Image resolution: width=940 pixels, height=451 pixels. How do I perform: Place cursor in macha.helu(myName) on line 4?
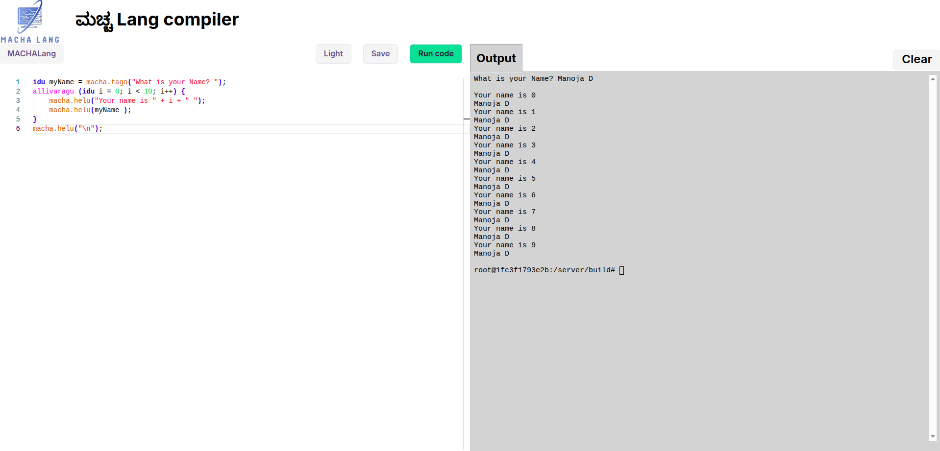tap(106, 110)
